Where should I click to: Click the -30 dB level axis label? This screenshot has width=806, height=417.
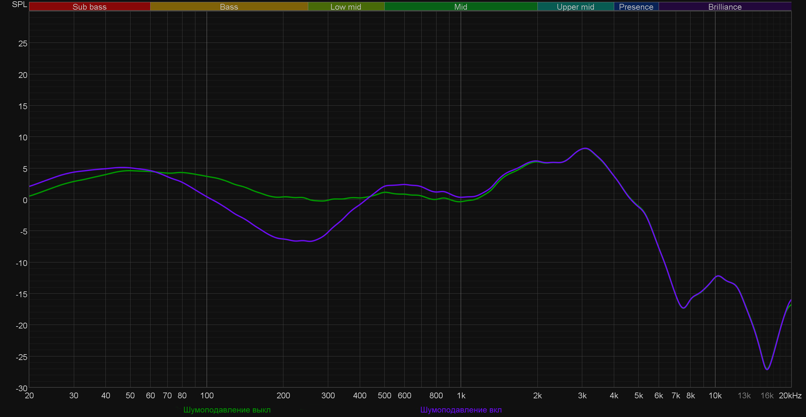[x=22, y=388]
